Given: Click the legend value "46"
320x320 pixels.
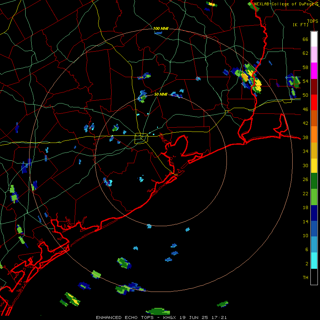Looking at the screenshot, I should (x=305, y=110).
